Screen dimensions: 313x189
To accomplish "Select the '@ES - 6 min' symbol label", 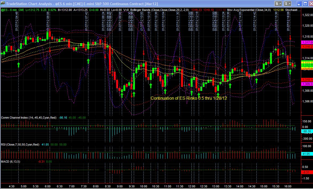I will click(9, 10).
